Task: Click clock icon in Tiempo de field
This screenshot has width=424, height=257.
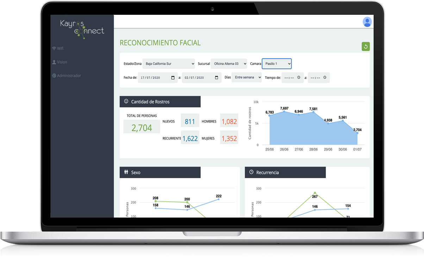Action: (x=299, y=77)
